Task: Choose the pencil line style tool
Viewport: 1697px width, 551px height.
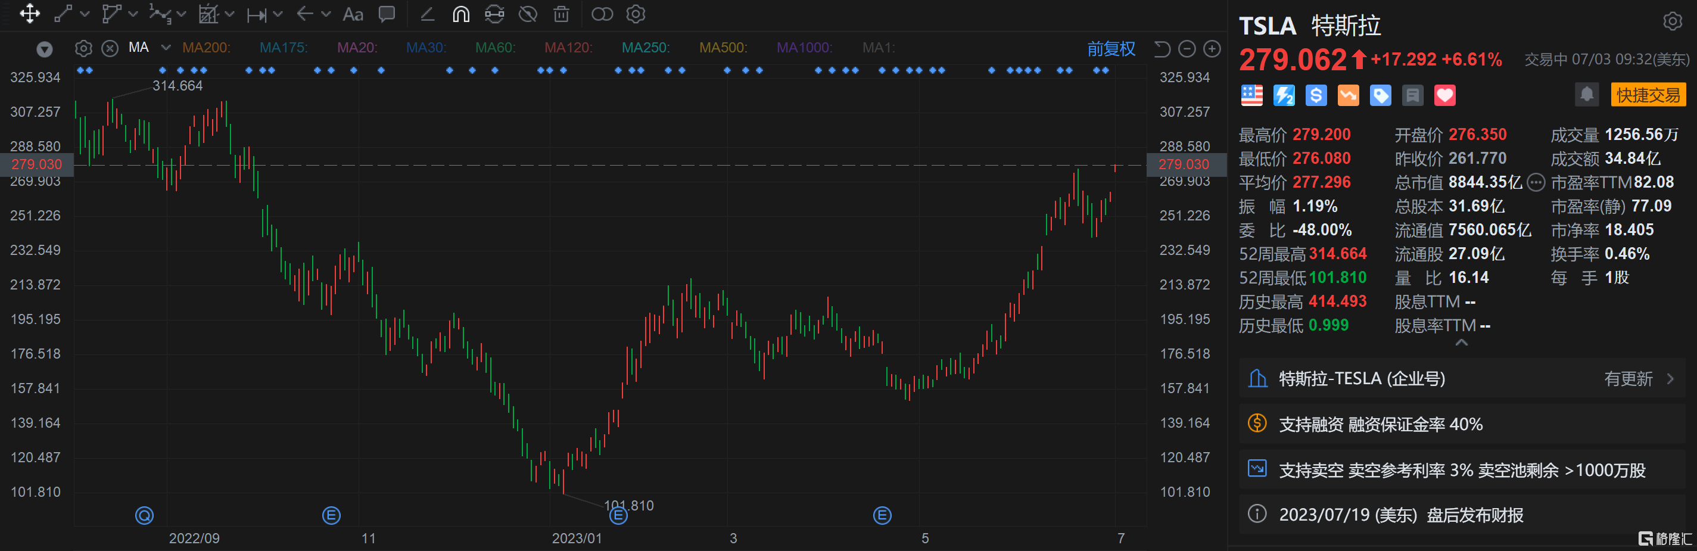Action: click(x=428, y=13)
